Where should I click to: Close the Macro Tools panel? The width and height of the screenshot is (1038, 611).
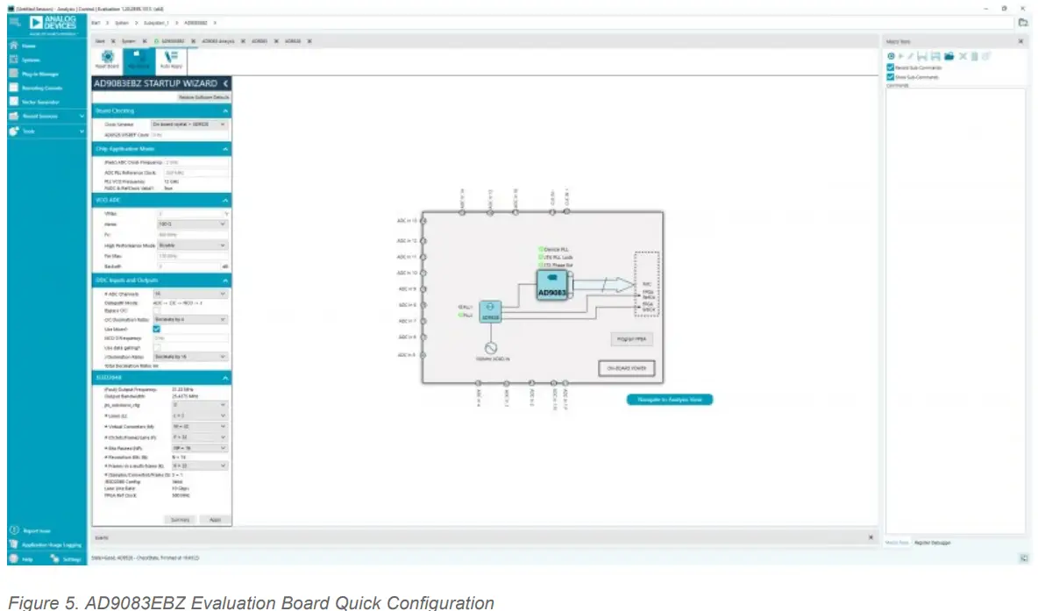click(1020, 41)
